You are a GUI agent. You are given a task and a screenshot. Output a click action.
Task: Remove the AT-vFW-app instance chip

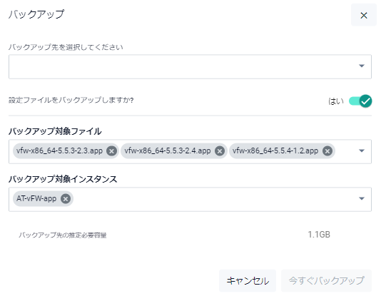(66, 199)
